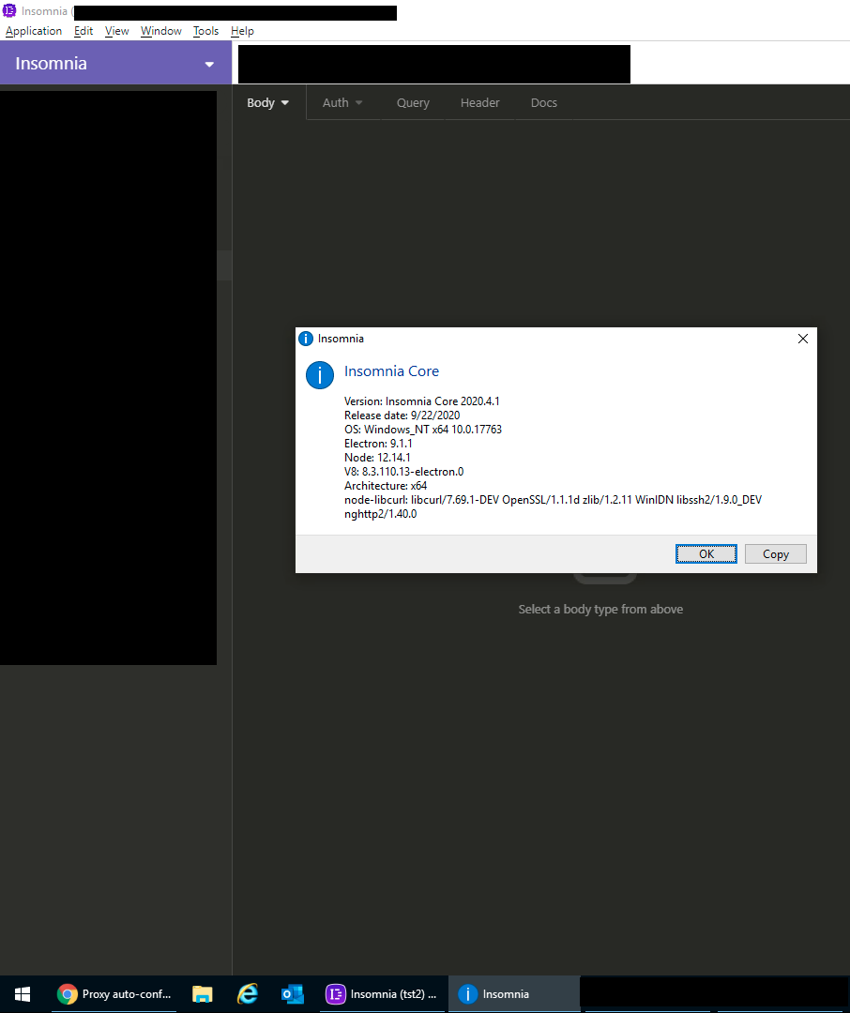Switch to the Docs tab

543,103
